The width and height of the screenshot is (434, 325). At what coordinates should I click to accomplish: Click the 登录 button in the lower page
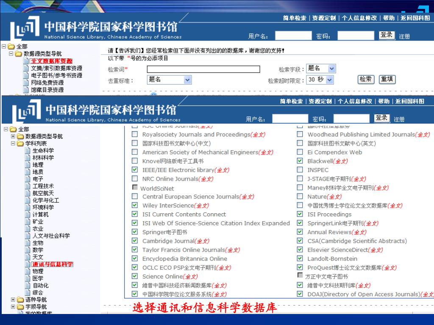(x=382, y=118)
